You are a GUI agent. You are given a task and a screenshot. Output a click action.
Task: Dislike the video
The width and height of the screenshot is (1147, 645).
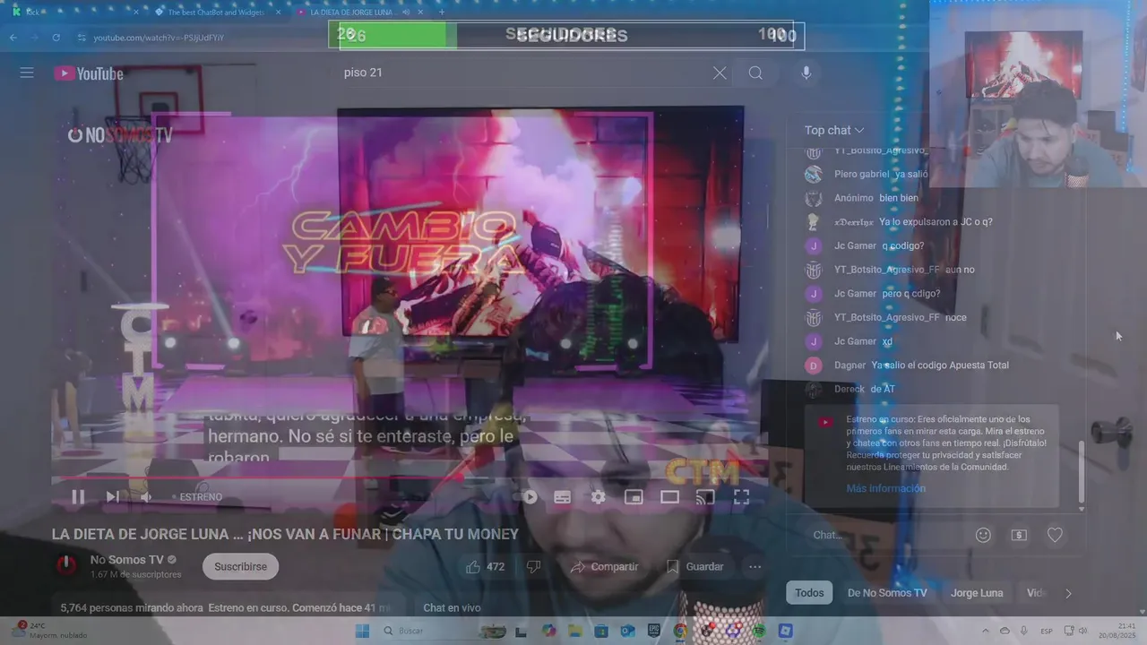pyautogui.click(x=533, y=566)
